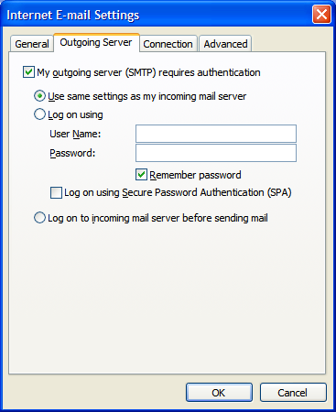Uncheck the SMTP requires authentication checkbox
The image size is (336, 412).
click(x=28, y=72)
